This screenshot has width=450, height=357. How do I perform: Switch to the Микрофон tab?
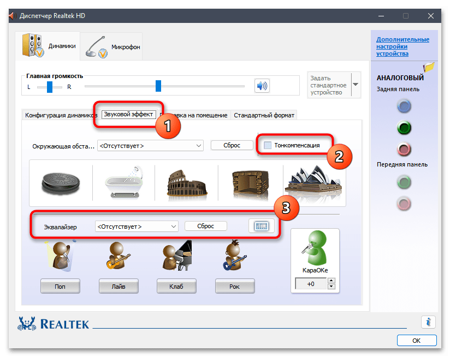click(111, 47)
